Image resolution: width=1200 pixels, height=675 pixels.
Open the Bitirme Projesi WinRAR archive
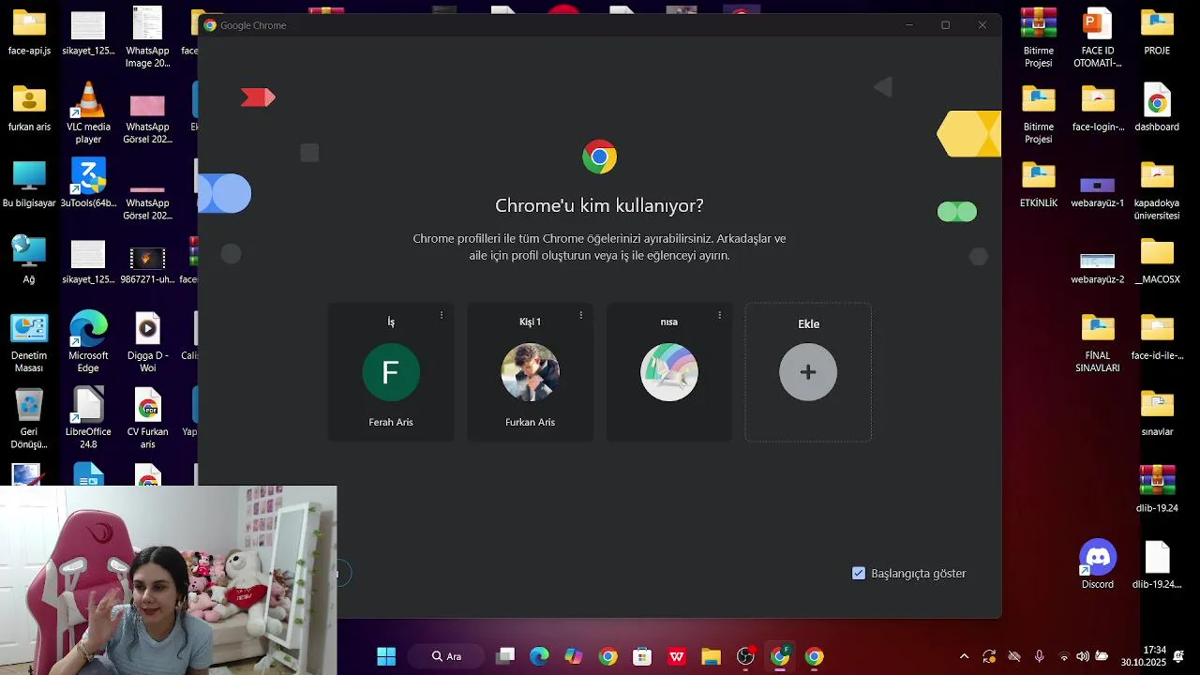[x=1039, y=37]
